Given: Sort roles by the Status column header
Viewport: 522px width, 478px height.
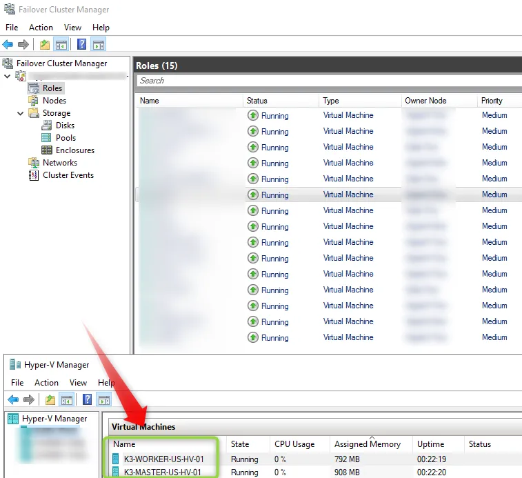Looking at the screenshot, I should pos(281,101).
